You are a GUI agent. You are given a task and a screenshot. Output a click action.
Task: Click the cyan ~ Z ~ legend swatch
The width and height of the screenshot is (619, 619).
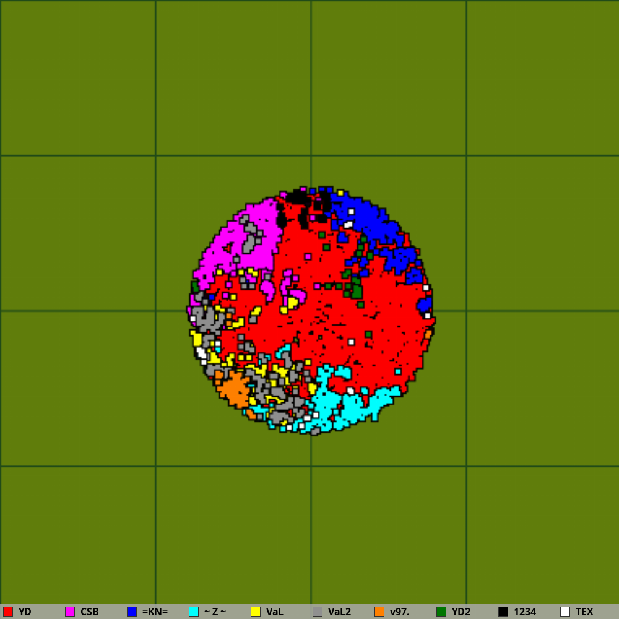point(194,612)
